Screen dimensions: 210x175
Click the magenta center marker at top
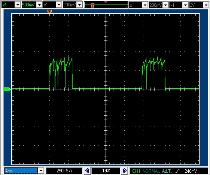pyautogui.click(x=106, y=2)
